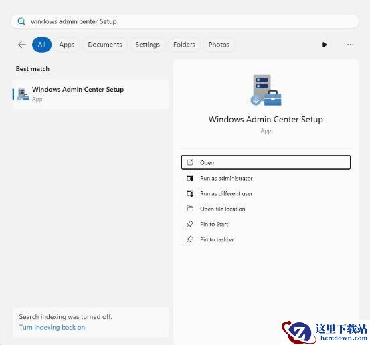Switch to the Documents filter tab
370x345 pixels.
click(105, 45)
